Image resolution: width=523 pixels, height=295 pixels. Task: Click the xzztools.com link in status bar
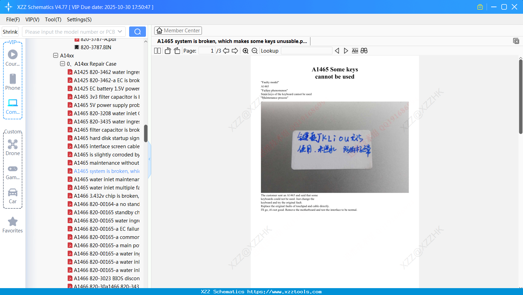pyautogui.click(x=284, y=292)
